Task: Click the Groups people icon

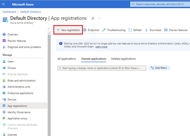Action: coord(4,68)
